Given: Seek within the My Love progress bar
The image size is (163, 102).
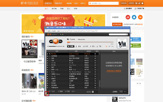Looking at the screenshot, I should coord(90,42).
